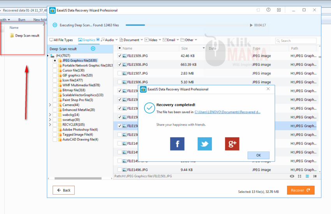This screenshot has height=214, width=331.
Task: Check FILE1496.JPG checkbox
Action: [120, 170]
